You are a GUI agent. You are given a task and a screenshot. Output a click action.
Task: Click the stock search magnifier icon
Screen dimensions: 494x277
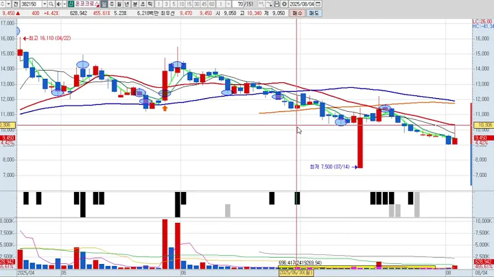point(51,4)
